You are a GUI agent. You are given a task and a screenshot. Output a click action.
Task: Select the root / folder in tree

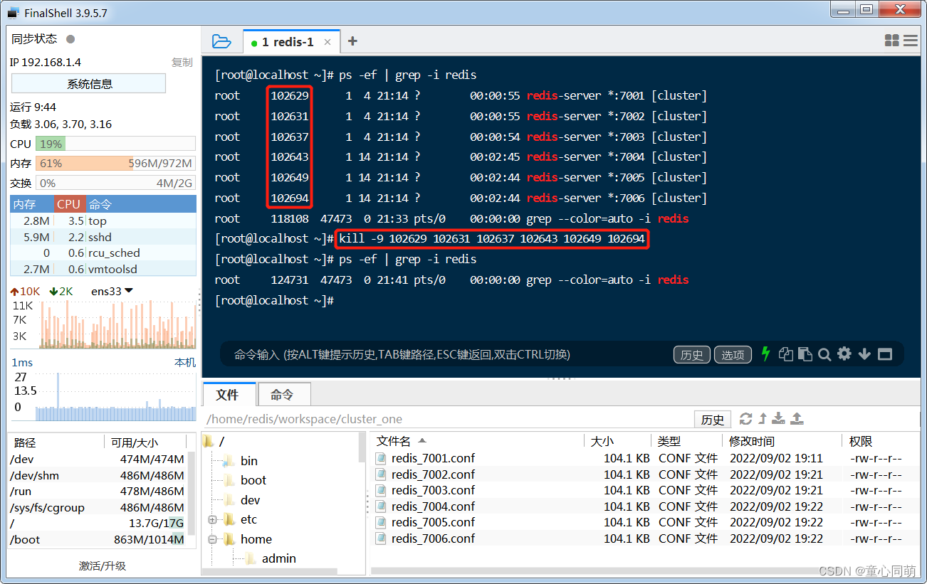[221, 441]
